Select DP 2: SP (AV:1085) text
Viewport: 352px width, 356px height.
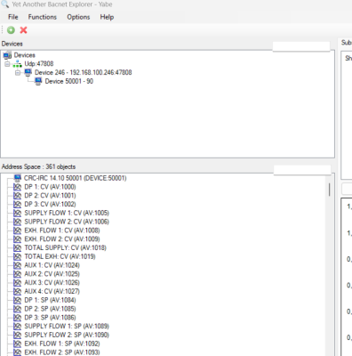coord(50,309)
